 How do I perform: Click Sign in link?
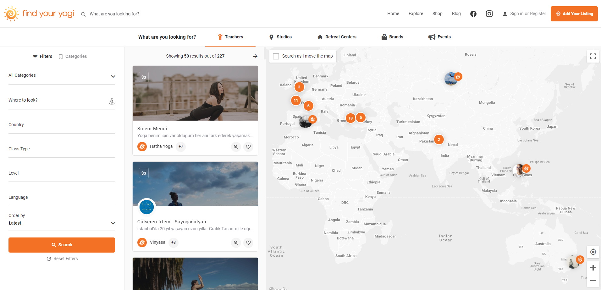pos(517,14)
